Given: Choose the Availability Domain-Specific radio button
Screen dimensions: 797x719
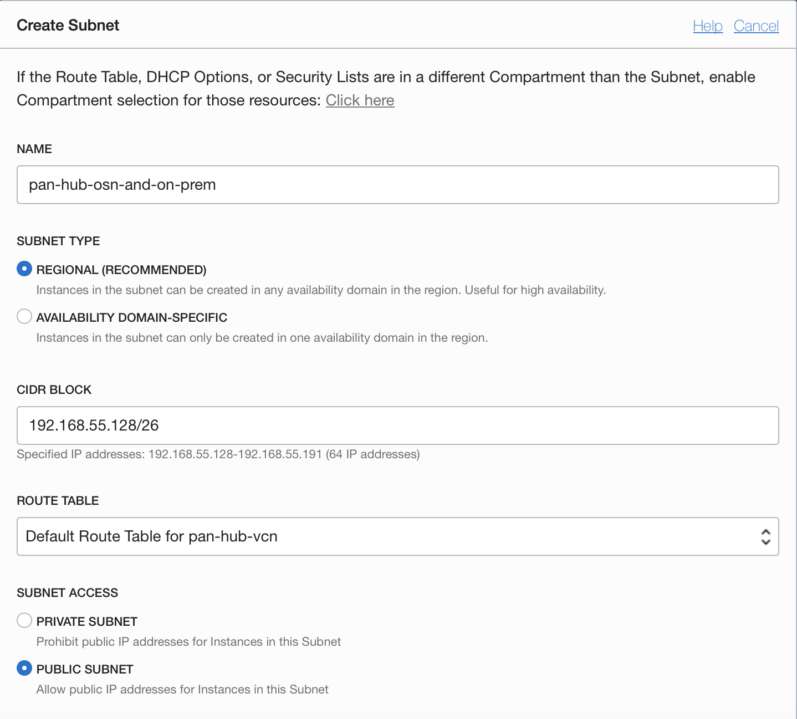Looking at the screenshot, I should (x=24, y=317).
